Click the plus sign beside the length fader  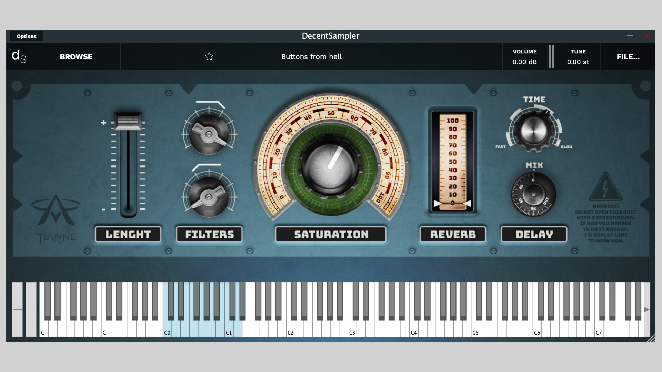[x=103, y=123]
